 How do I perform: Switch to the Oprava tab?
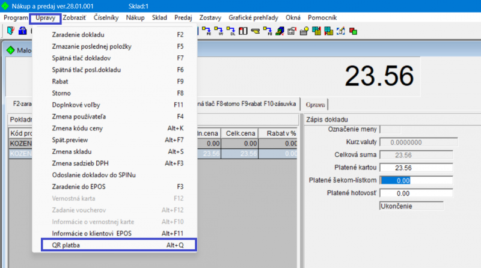316,103
